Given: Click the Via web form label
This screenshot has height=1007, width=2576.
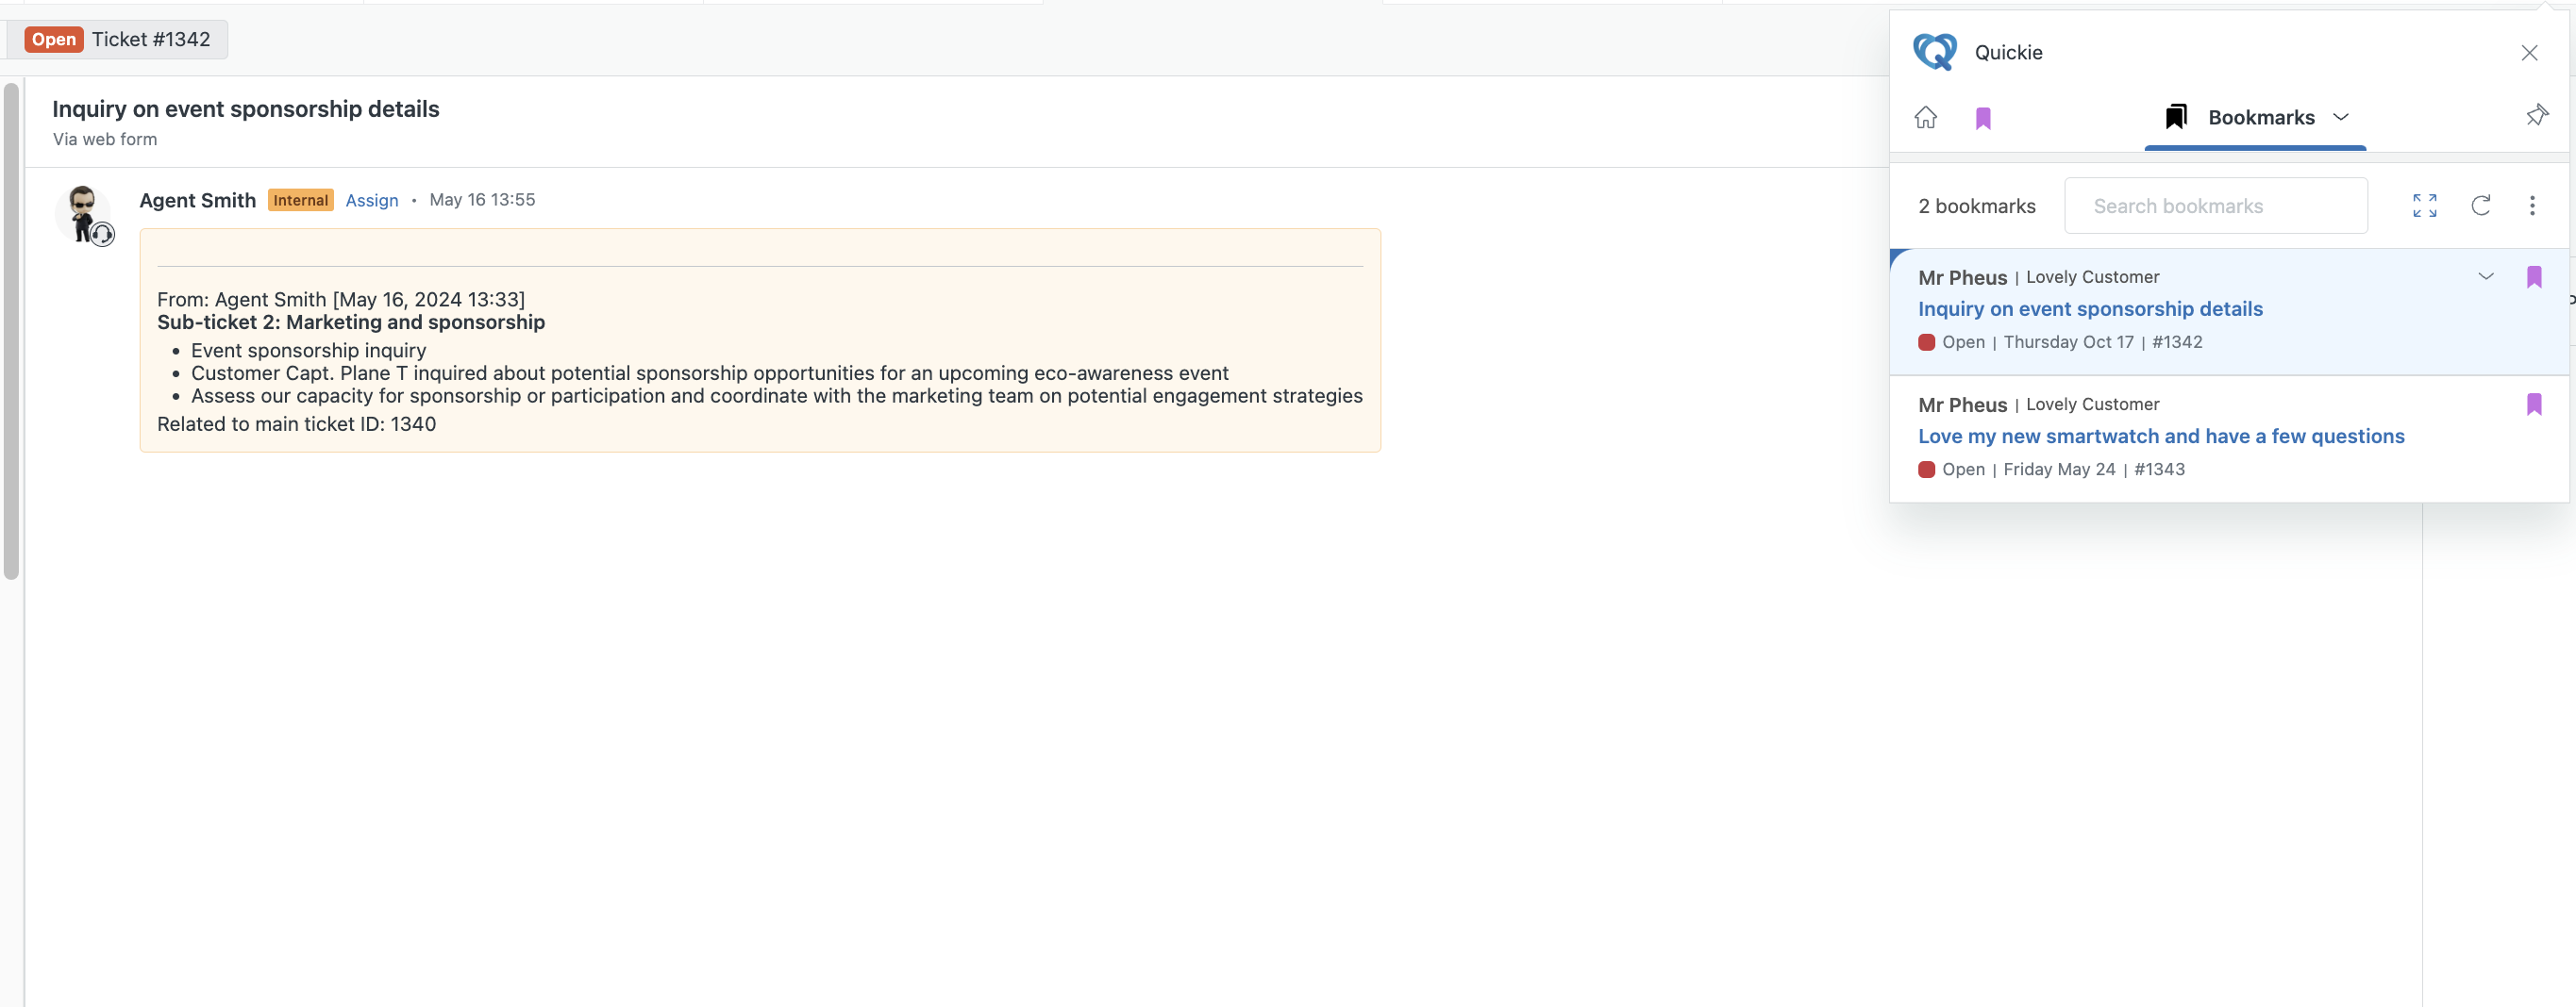Looking at the screenshot, I should tap(105, 140).
